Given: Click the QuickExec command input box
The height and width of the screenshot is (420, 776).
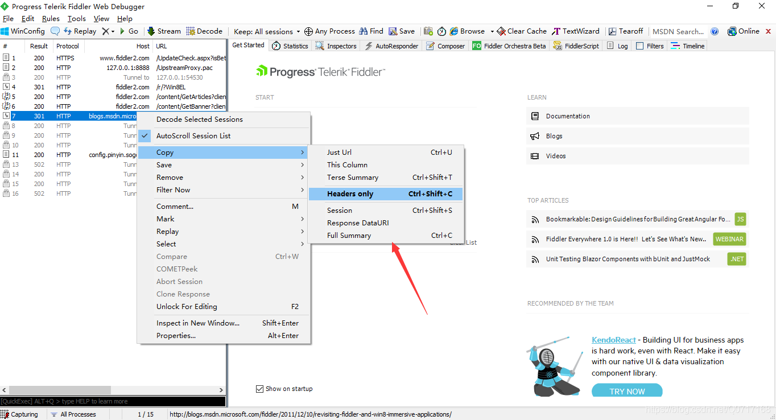Looking at the screenshot, I should 113,401.
